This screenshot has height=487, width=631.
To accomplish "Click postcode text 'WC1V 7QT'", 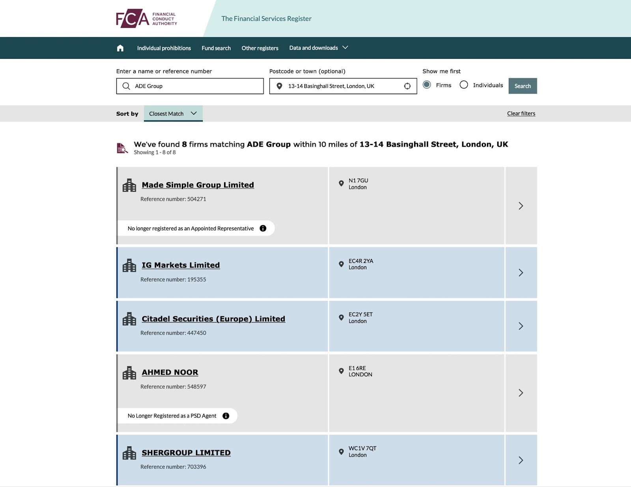I will pyautogui.click(x=362, y=448).
